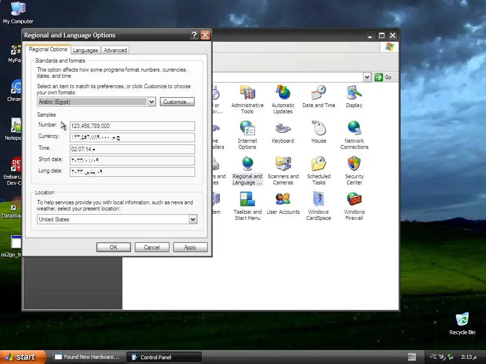Open Keyboard settings icon
The image size is (486, 364).
pyautogui.click(x=283, y=132)
